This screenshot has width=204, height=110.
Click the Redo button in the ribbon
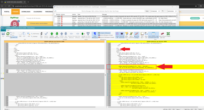[12, 35]
